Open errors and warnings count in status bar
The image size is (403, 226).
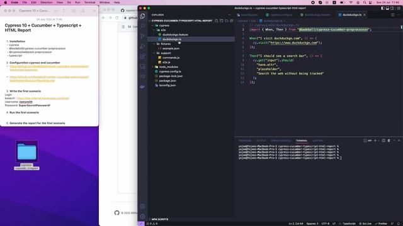pos(152,223)
